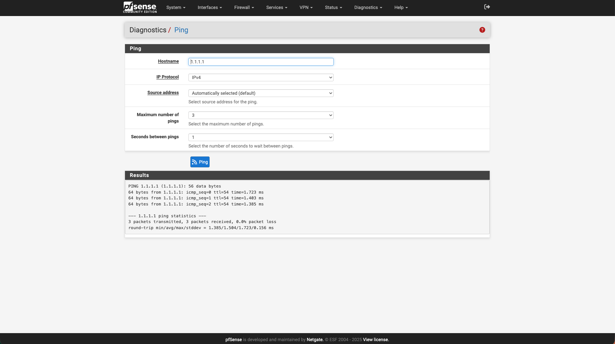The width and height of the screenshot is (615, 344).
Task: Open the Interfaces menu
Action: pyautogui.click(x=210, y=7)
